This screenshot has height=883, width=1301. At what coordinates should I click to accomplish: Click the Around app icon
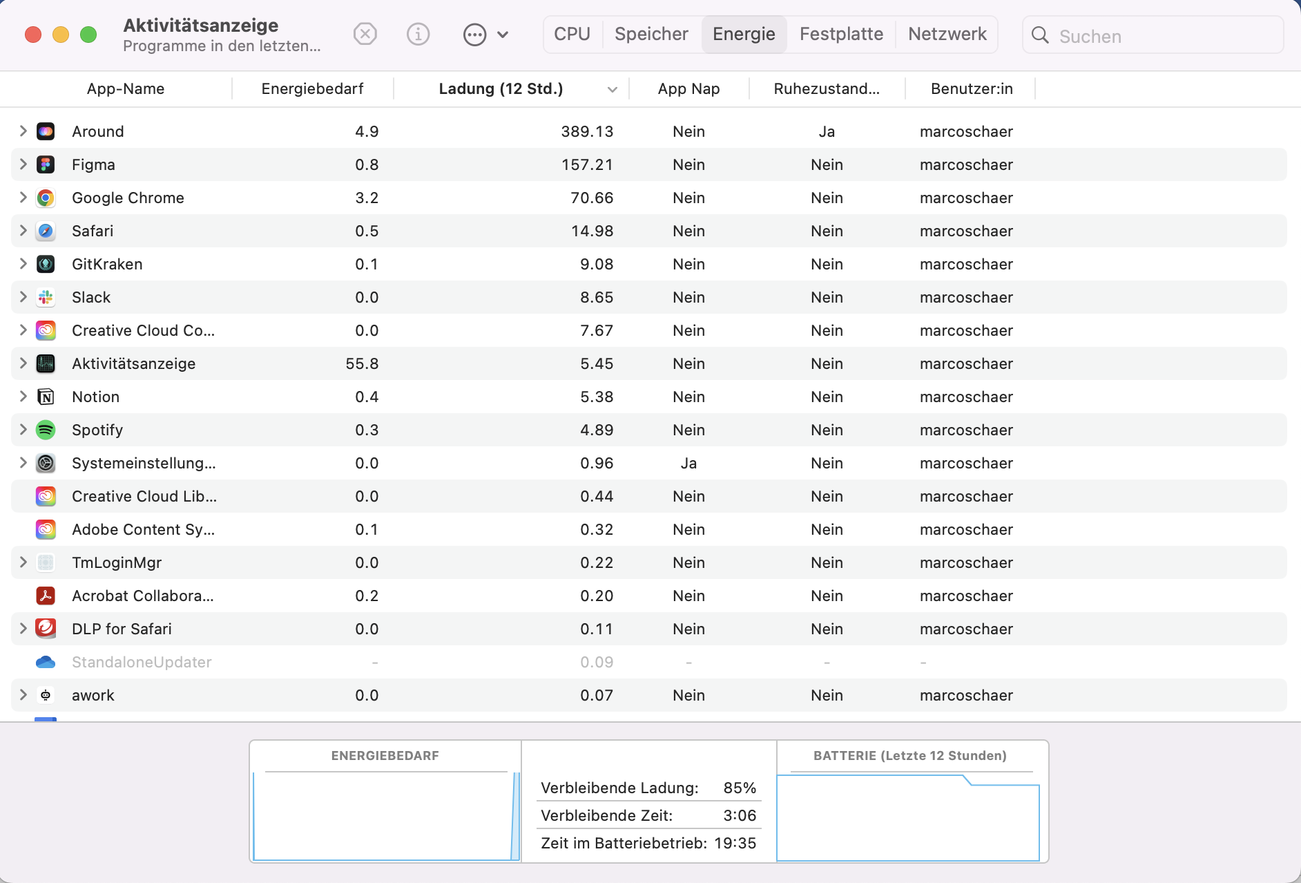pyautogui.click(x=46, y=131)
